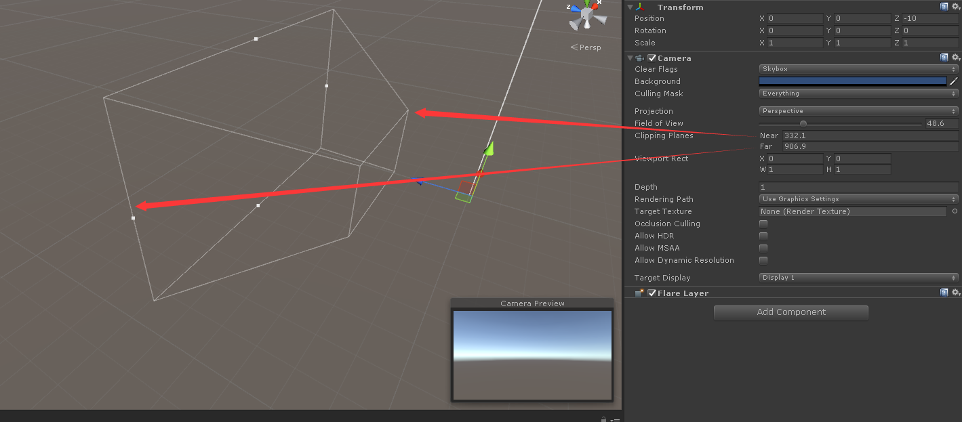The height and width of the screenshot is (422, 962).
Task: Enable the Allow HDR checkbox
Action: (763, 236)
